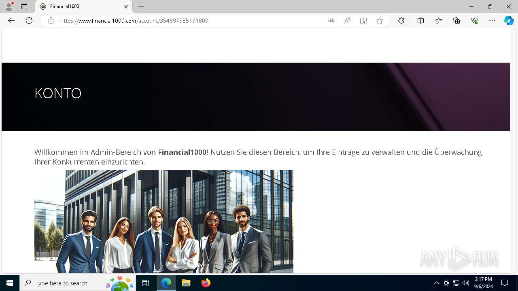Open the Copilot sidebar
The image size is (518, 291).
point(509,21)
